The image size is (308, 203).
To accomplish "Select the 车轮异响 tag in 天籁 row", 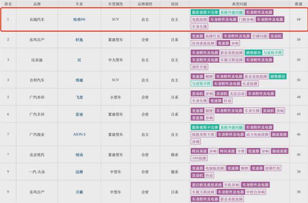I will 231,185.
